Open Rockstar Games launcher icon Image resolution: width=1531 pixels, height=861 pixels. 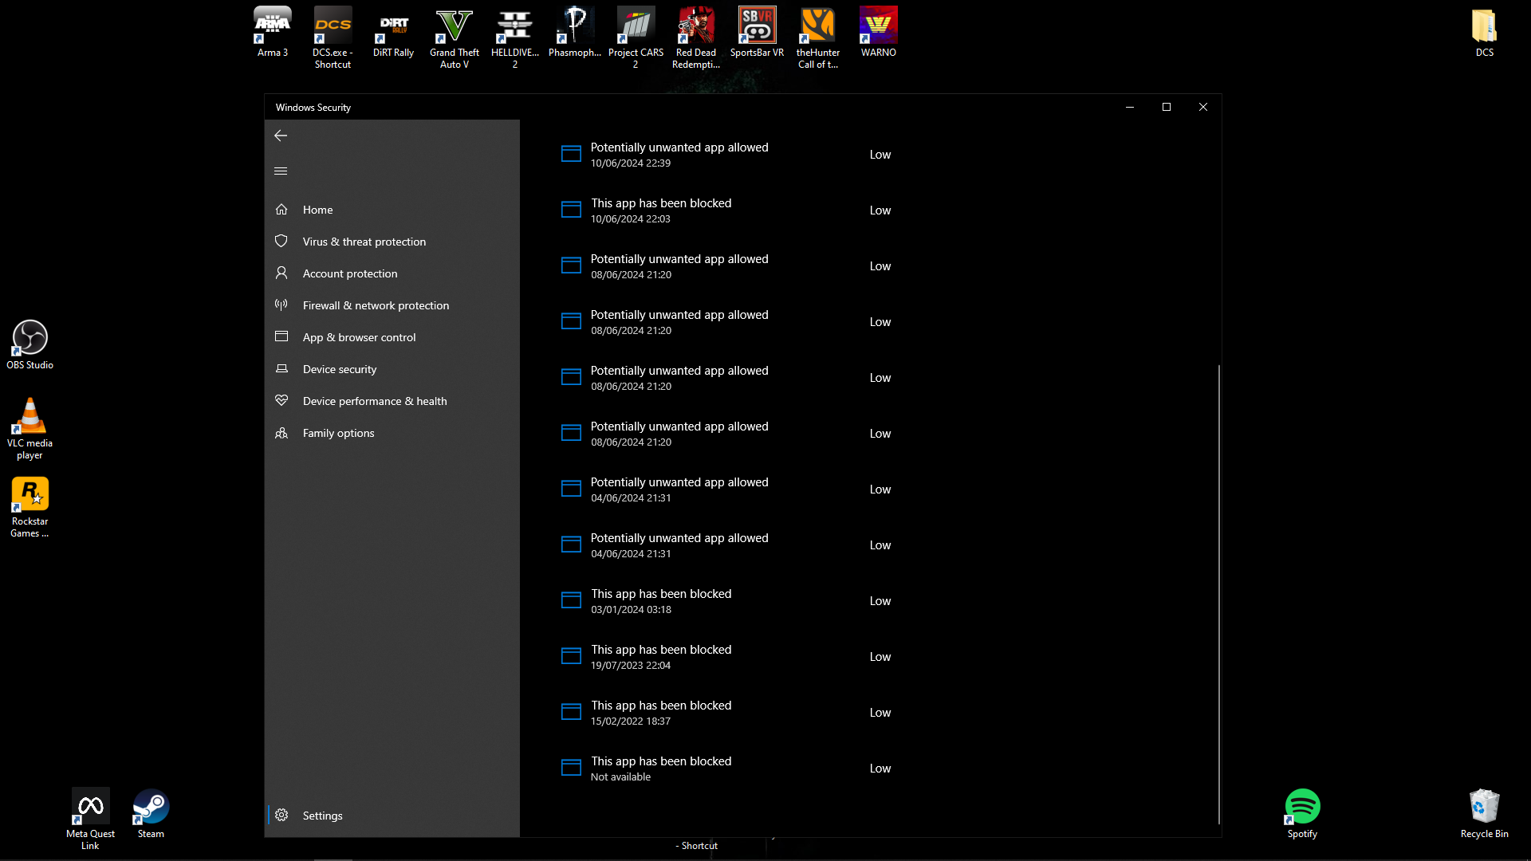pos(30,507)
